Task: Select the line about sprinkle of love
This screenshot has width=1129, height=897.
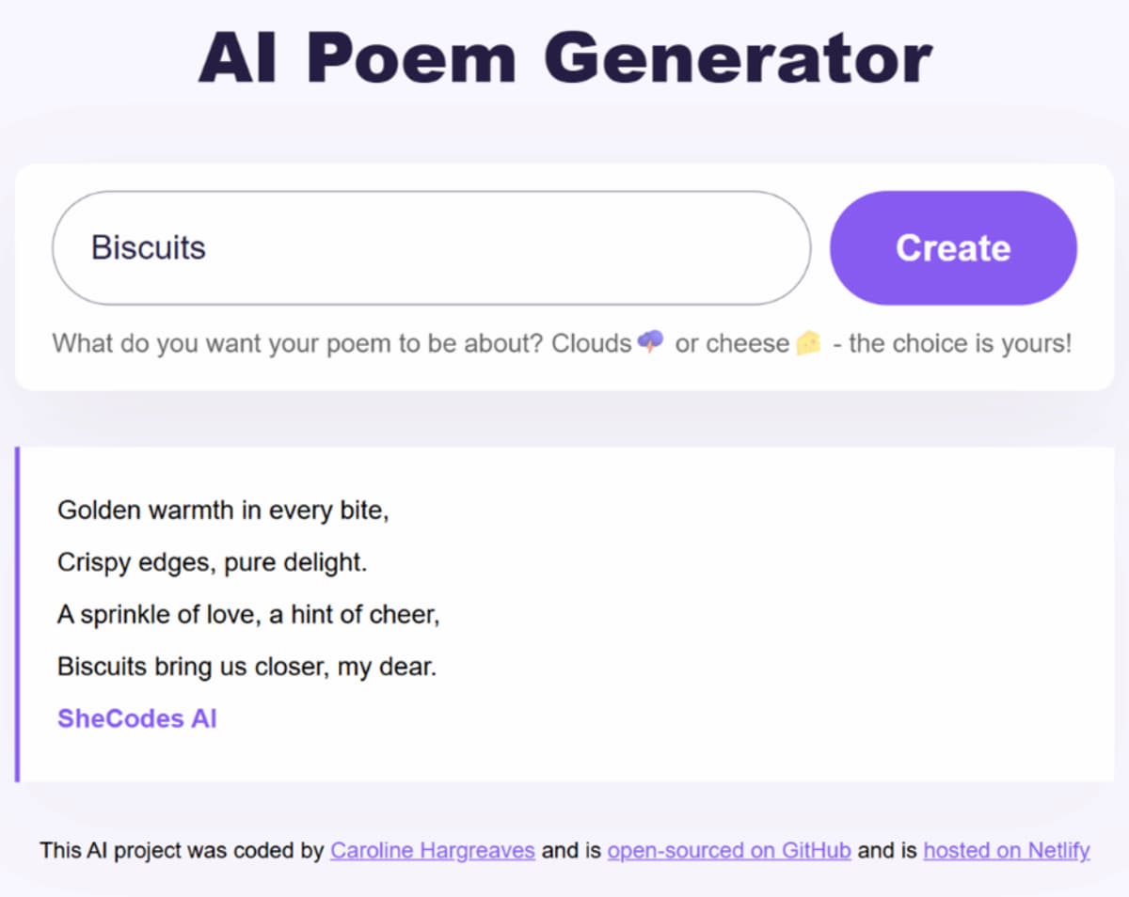Action: pos(249,614)
